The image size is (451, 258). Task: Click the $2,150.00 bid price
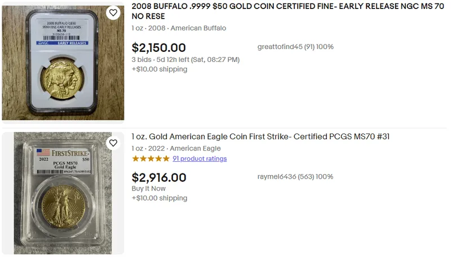[159, 48]
